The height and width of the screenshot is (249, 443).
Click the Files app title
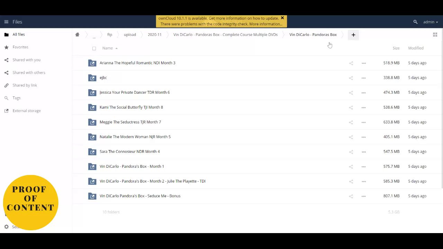[17, 22]
